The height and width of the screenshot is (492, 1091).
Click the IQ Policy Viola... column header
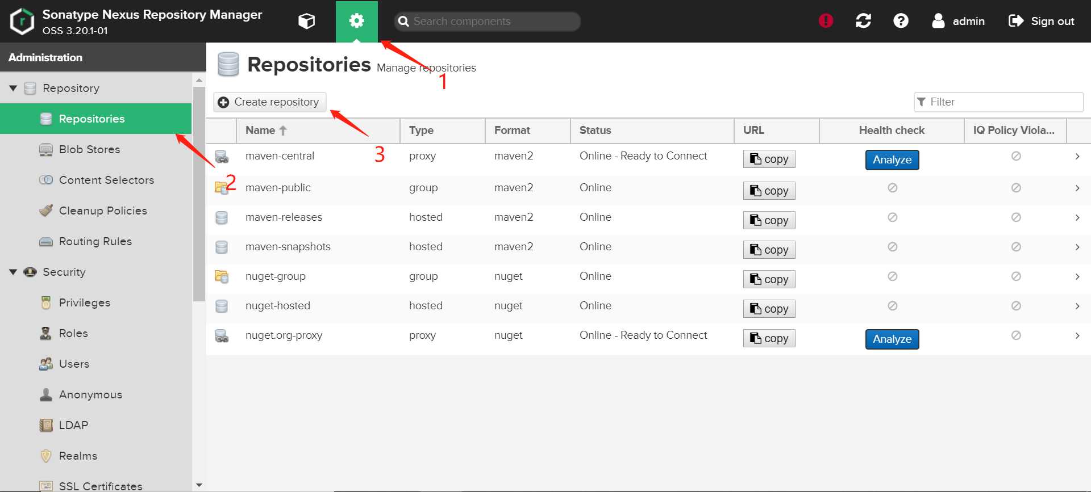pos(1015,131)
